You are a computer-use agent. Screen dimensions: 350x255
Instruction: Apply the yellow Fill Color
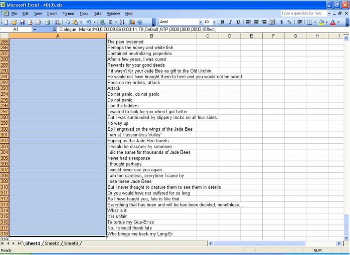click(321, 22)
